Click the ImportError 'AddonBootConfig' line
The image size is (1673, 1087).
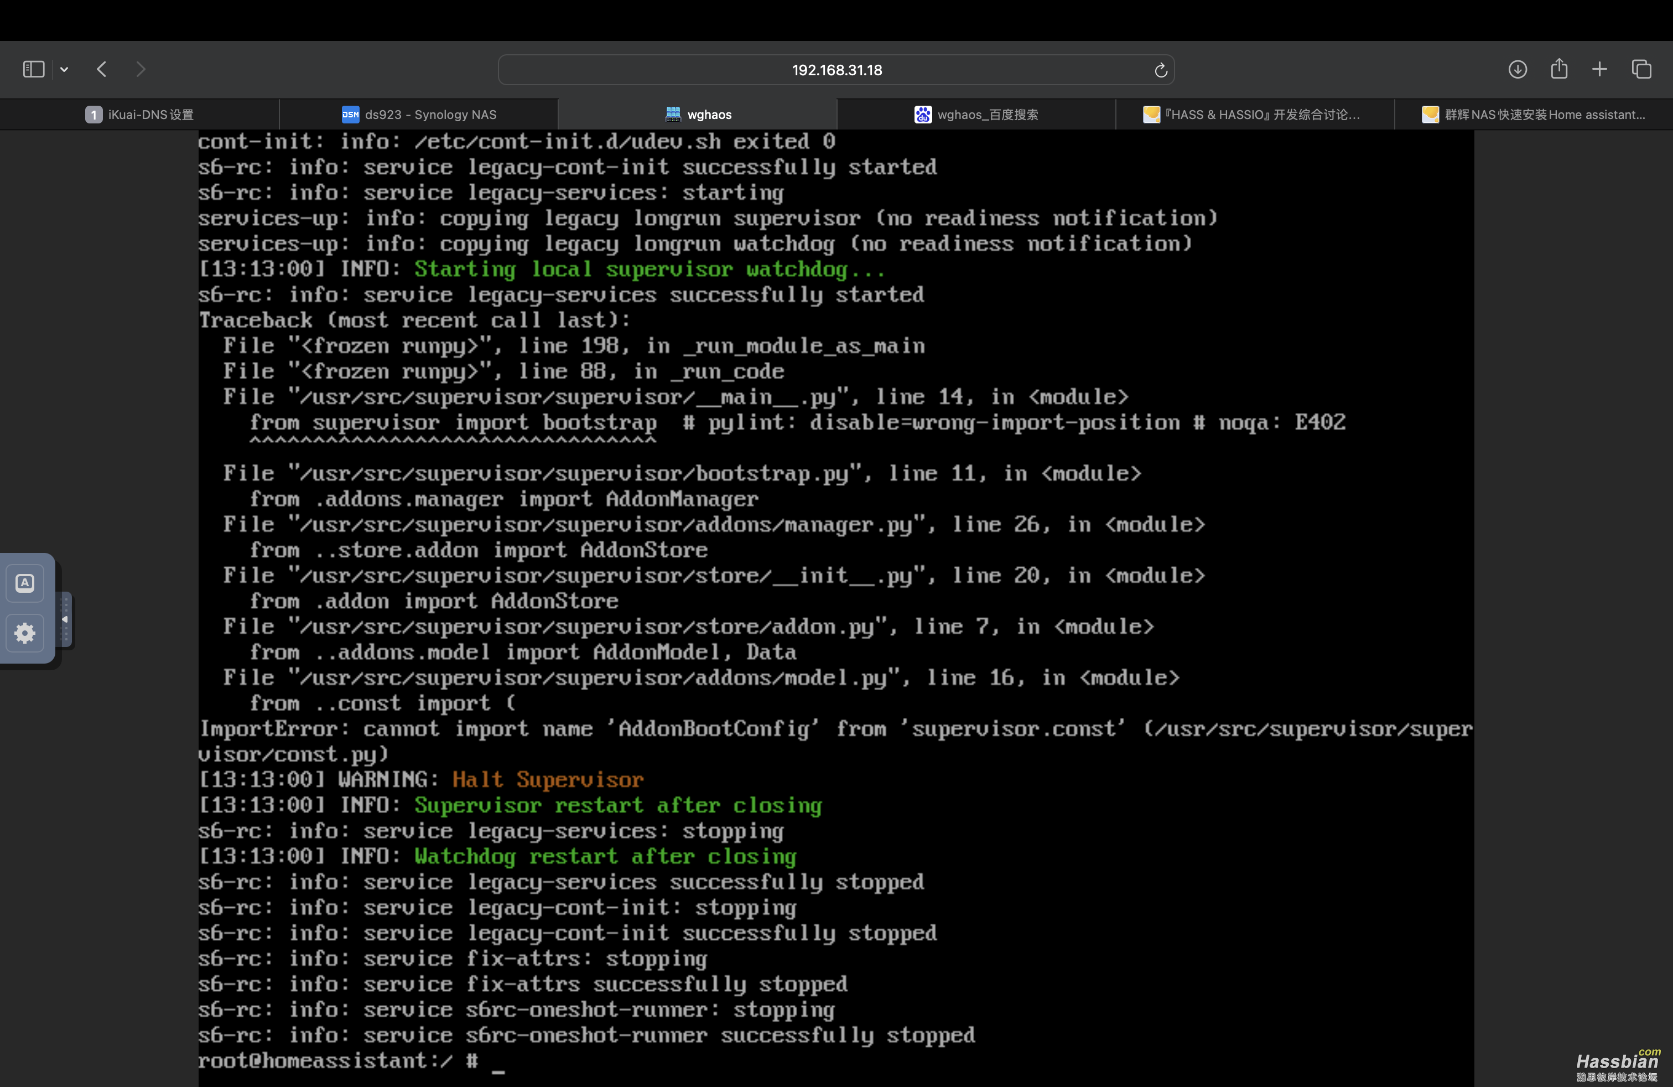point(835,742)
